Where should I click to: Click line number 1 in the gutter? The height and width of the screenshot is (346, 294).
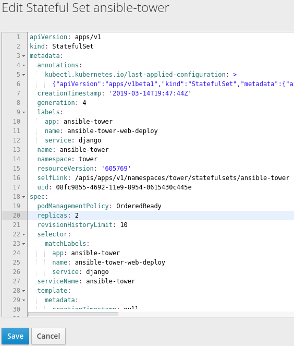click(18, 37)
